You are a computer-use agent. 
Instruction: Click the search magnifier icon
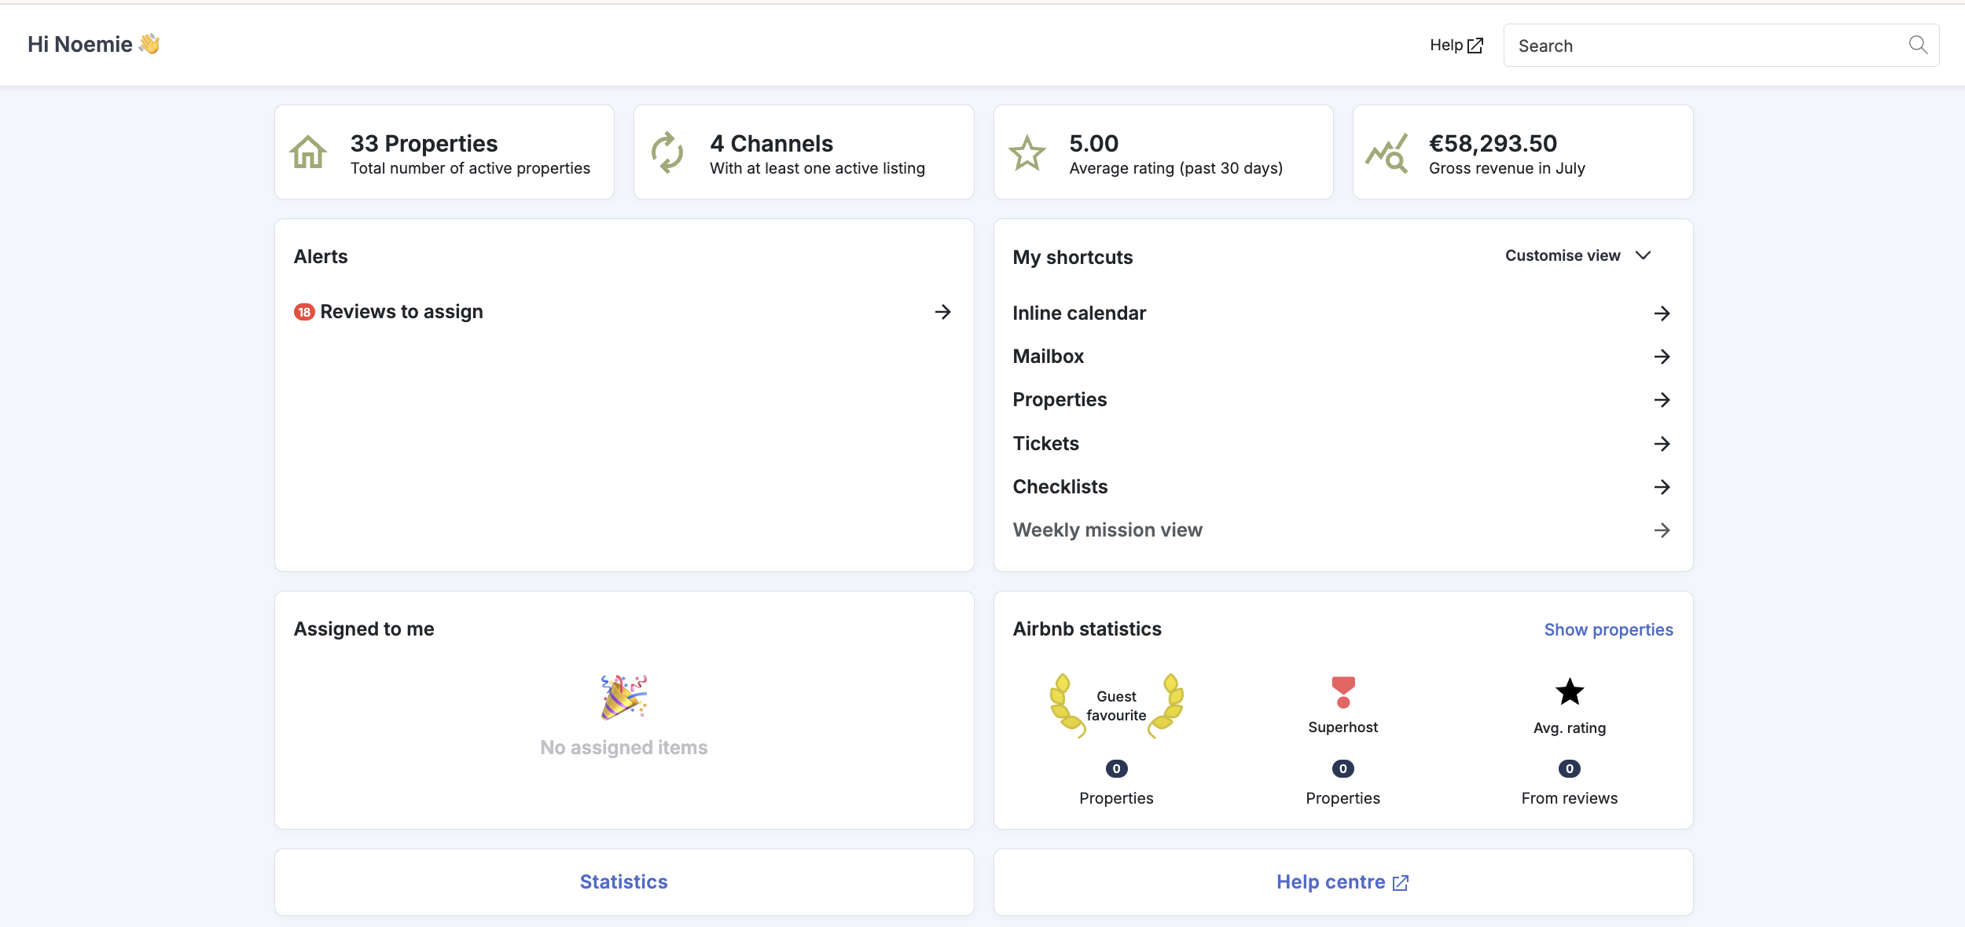coord(1918,45)
